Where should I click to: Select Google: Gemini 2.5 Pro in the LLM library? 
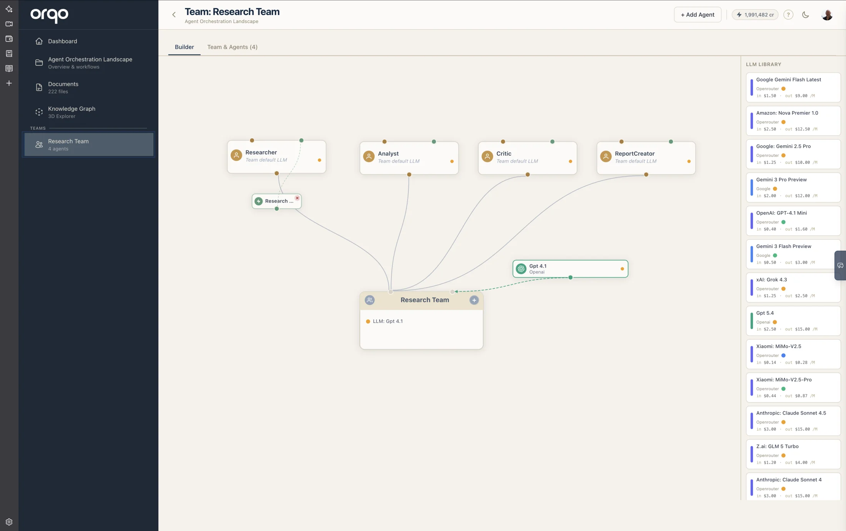(793, 154)
